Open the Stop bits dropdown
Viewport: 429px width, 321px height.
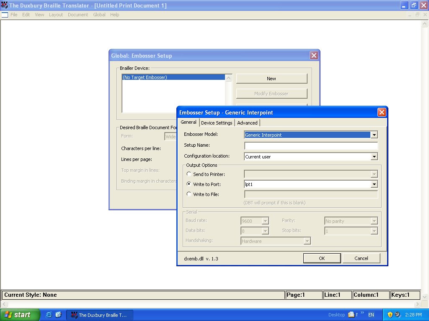coord(374,231)
